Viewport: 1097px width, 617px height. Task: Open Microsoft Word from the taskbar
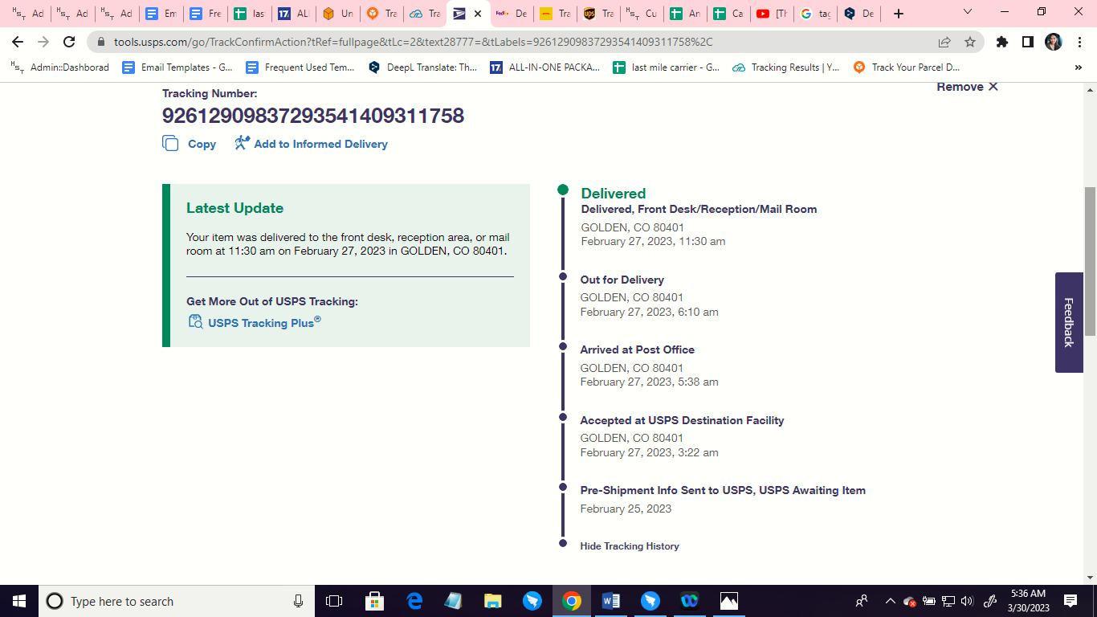coord(611,601)
